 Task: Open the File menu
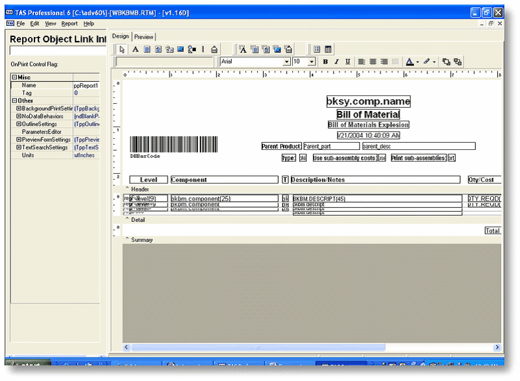[x=21, y=23]
